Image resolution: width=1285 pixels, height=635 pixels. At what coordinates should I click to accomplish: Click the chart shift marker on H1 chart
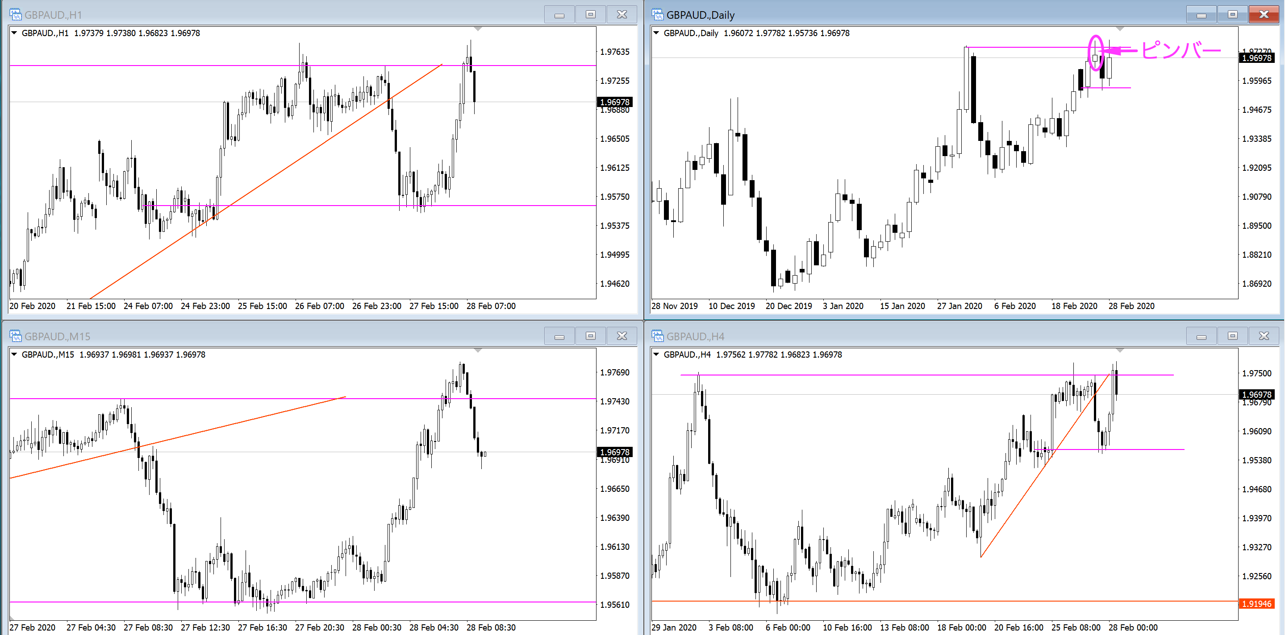(x=478, y=29)
